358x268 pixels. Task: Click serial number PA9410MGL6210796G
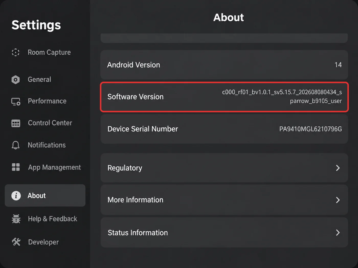click(x=310, y=129)
